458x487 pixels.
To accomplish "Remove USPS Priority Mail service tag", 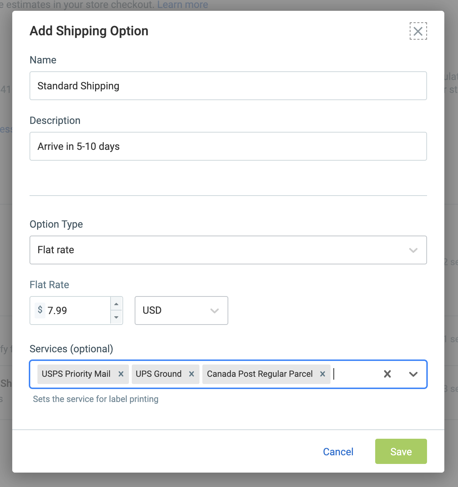I will pyautogui.click(x=121, y=374).
